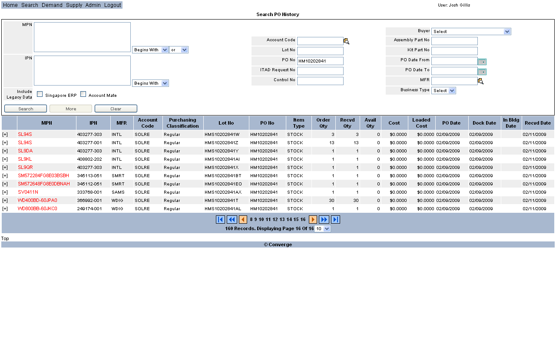Open the PO Date From calendar picker
The width and height of the screenshot is (556, 350).
[482, 61]
